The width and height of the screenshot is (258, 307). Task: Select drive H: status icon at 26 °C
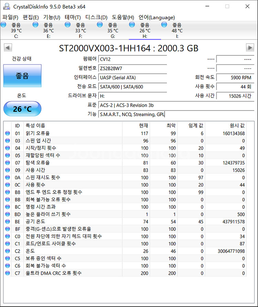click(132, 24)
